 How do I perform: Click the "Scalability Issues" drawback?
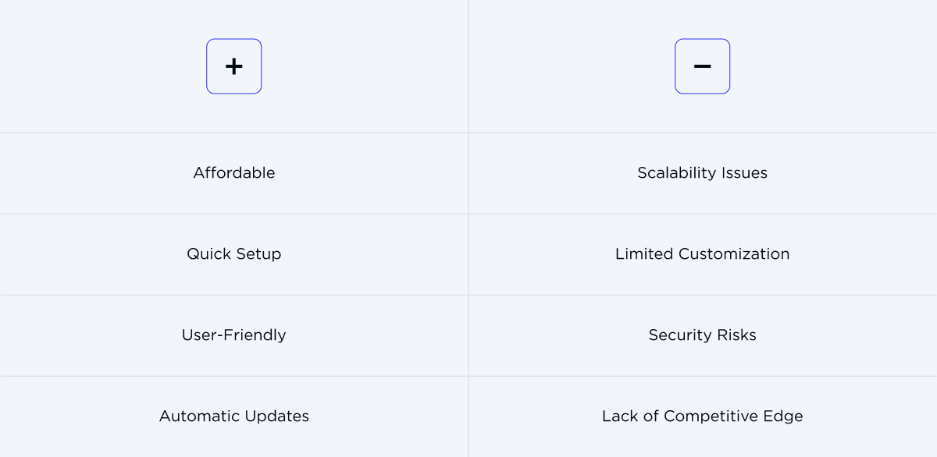[702, 173]
